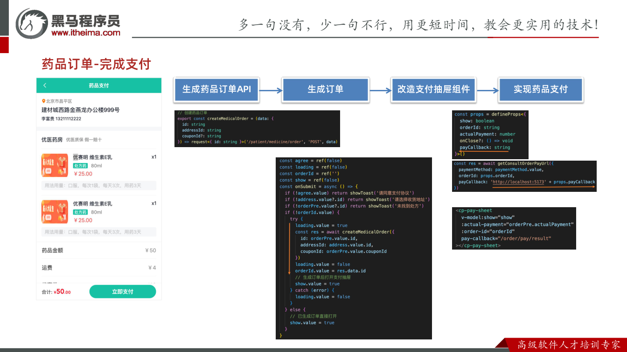Click the back chevron in 药品支付 header
The width and height of the screenshot is (627, 352).
point(45,86)
